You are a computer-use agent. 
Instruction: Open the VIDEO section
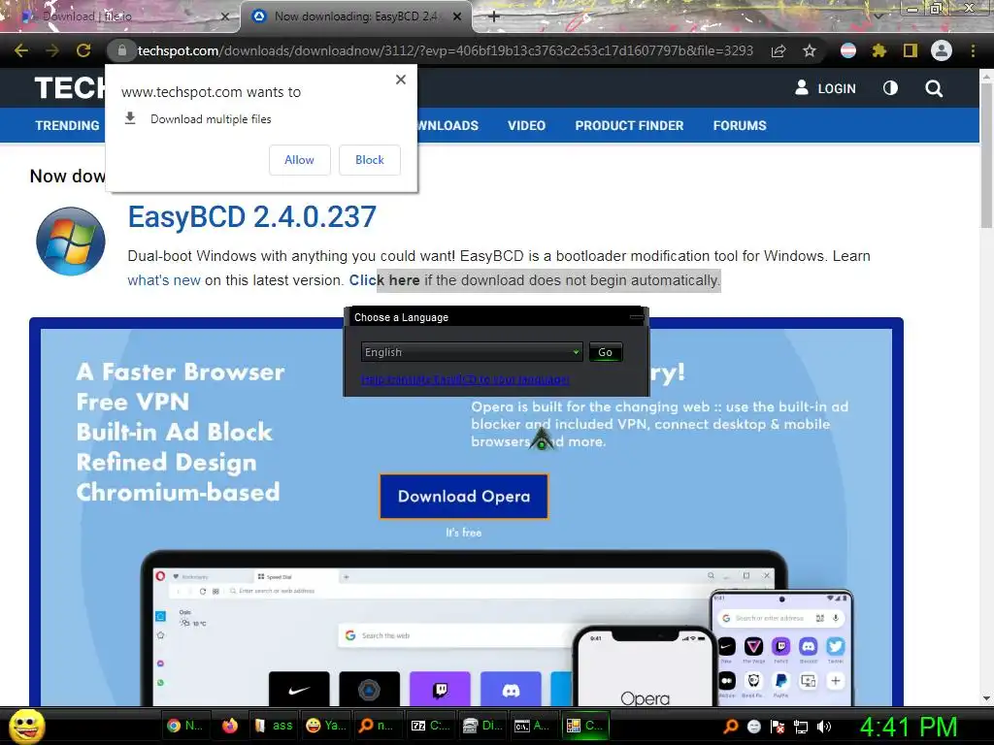[526, 125]
